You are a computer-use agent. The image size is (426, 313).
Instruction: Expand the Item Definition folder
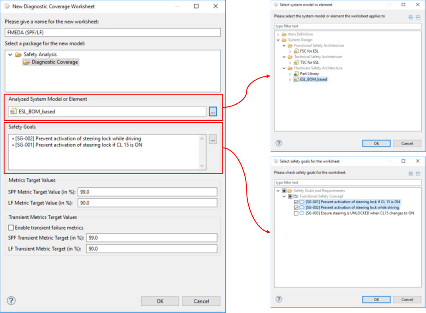click(278, 35)
